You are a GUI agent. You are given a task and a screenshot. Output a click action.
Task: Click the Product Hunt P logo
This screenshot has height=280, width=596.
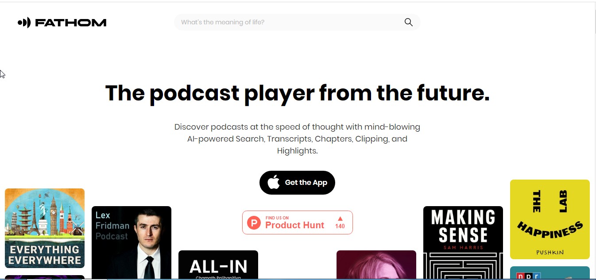pos(254,222)
